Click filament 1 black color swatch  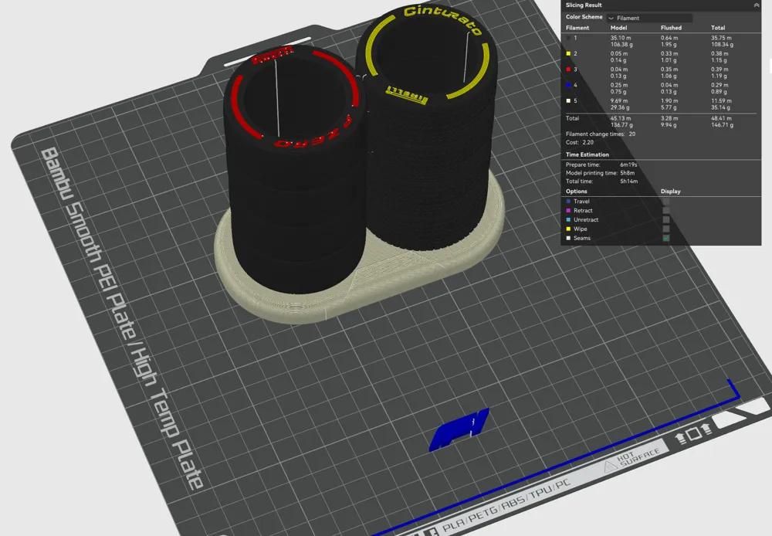click(568, 38)
